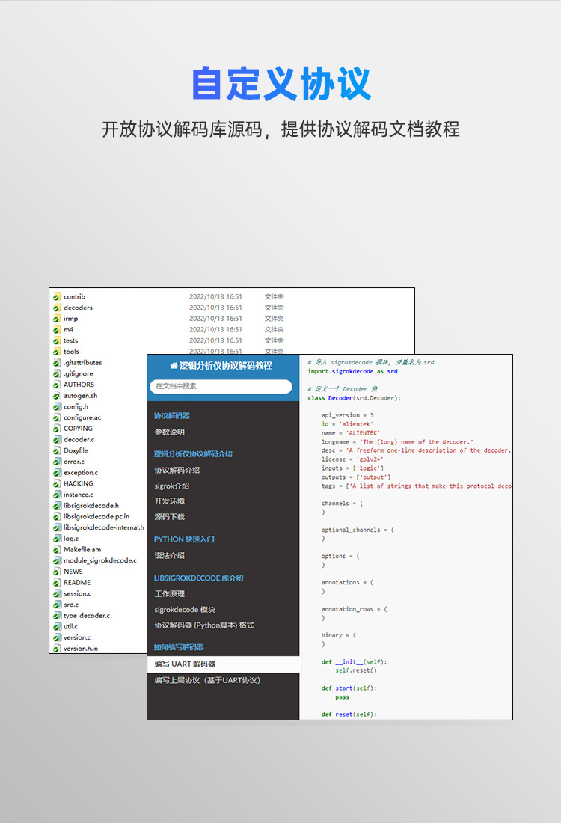
Task: Click the 在文档中搜索 search field
Action: [x=221, y=386]
